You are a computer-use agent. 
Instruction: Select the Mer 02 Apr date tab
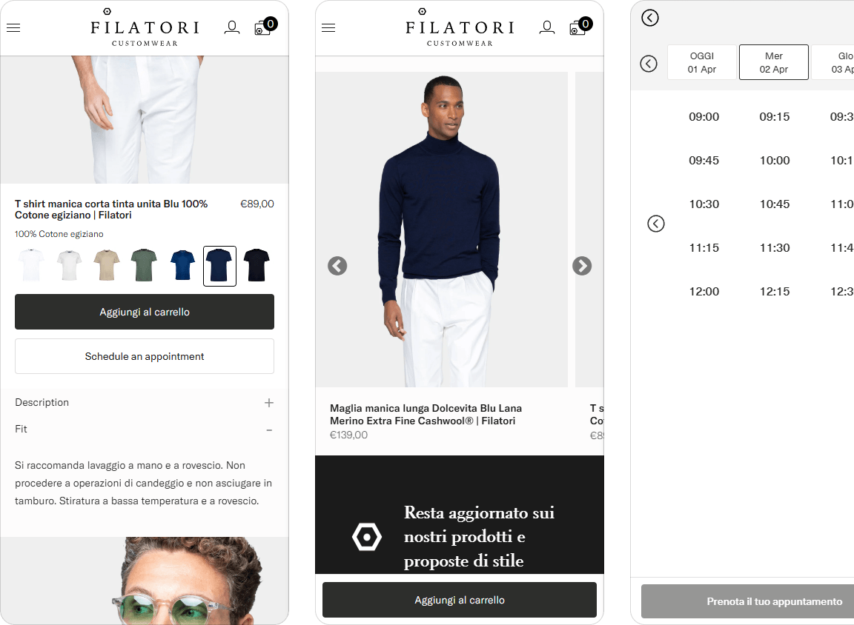(773, 62)
